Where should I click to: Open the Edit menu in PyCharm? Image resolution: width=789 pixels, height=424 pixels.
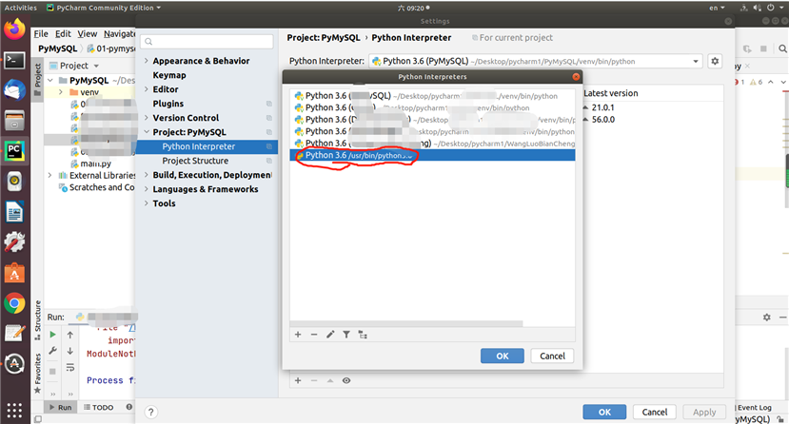(63, 33)
